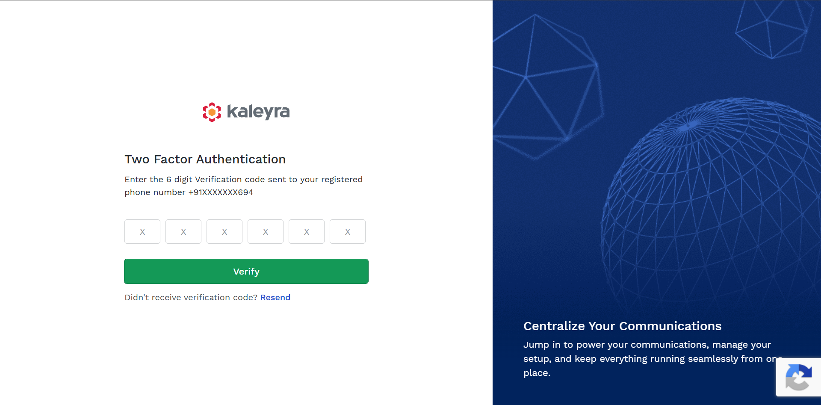Click the third verification digit box
Image resolution: width=821 pixels, height=405 pixels.
224,232
